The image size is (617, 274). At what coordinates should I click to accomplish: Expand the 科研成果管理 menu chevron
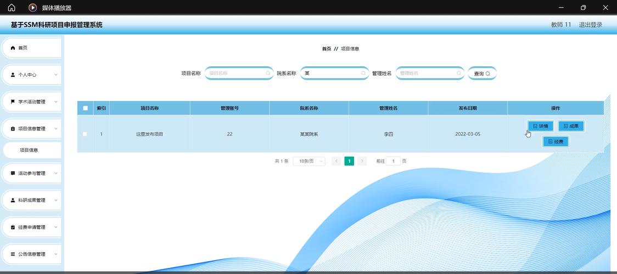[56, 200]
